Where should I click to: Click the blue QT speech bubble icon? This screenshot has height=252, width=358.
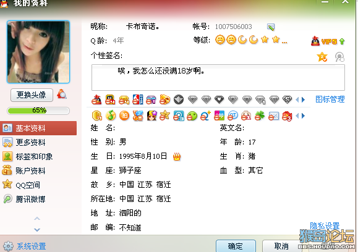(x=232, y=116)
